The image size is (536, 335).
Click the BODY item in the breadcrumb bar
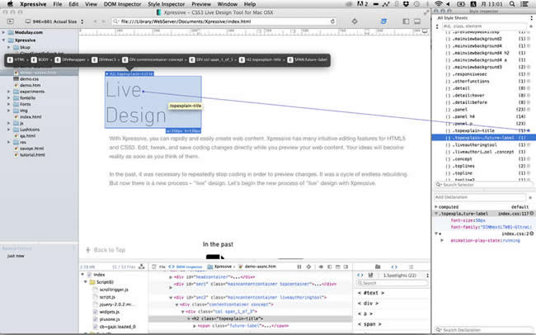point(40,60)
